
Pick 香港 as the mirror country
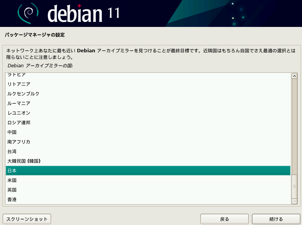coord(148,200)
